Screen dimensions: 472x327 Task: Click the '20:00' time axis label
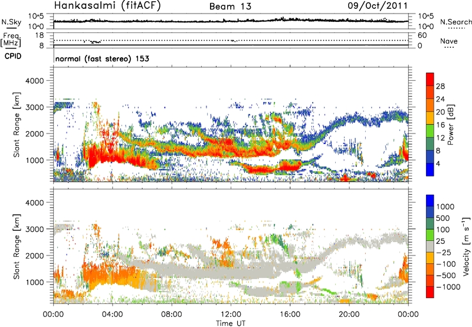click(349, 315)
